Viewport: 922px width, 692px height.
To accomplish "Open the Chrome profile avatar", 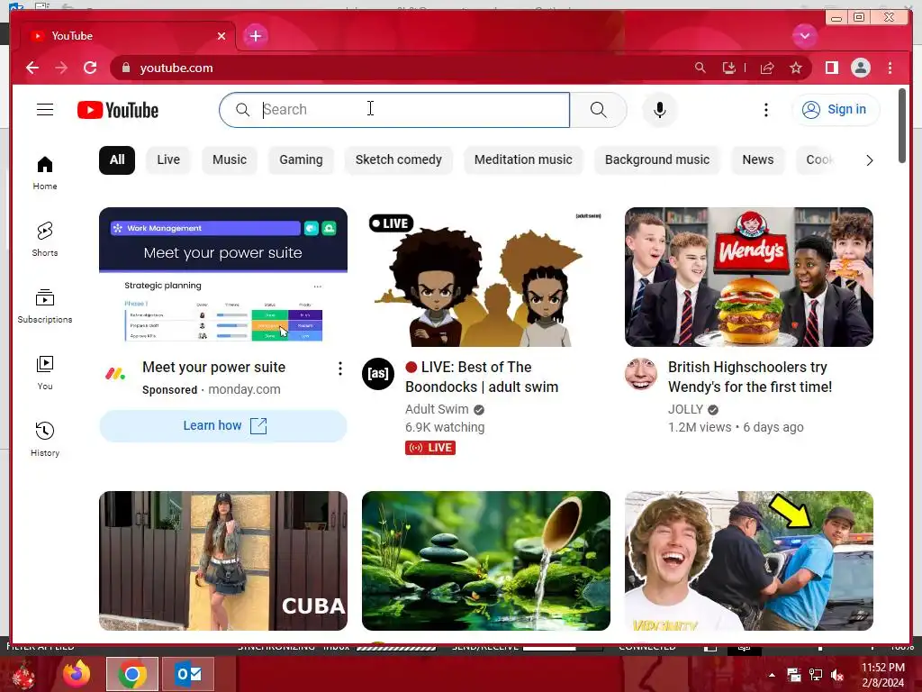I will click(860, 68).
